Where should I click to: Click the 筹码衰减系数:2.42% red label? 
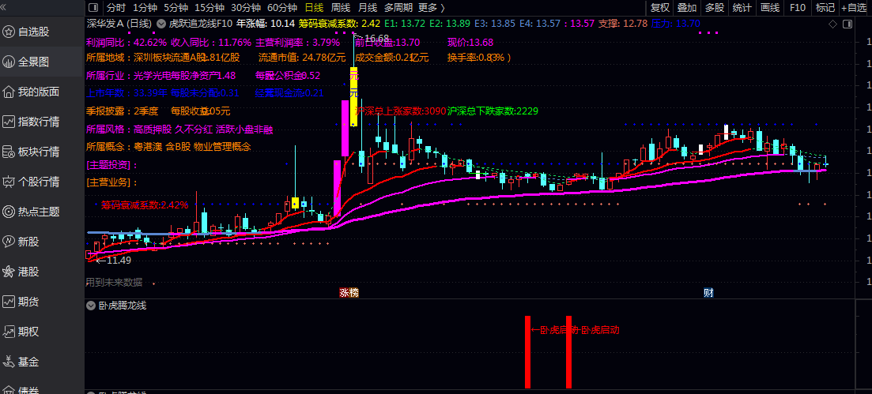pyautogui.click(x=145, y=205)
